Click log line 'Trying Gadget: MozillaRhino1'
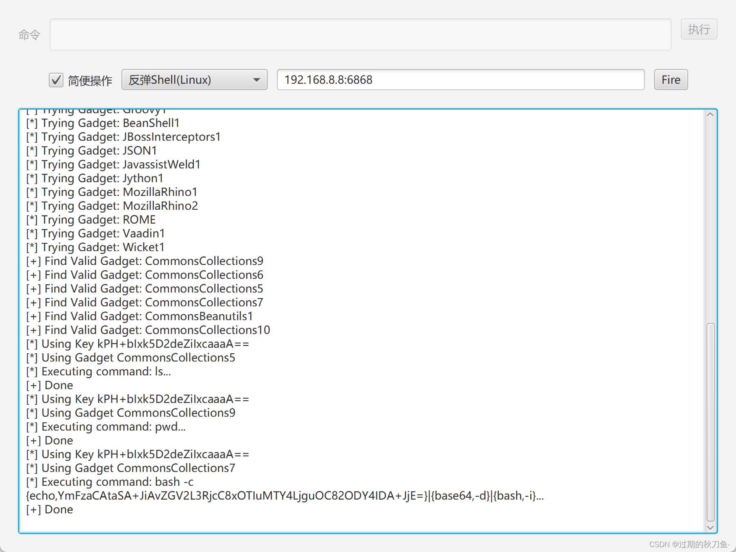Viewport: 736px width, 552px height. click(x=112, y=192)
